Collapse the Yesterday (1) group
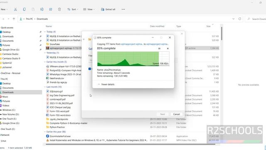Screen dimensions: 266x150 (45, 53)
